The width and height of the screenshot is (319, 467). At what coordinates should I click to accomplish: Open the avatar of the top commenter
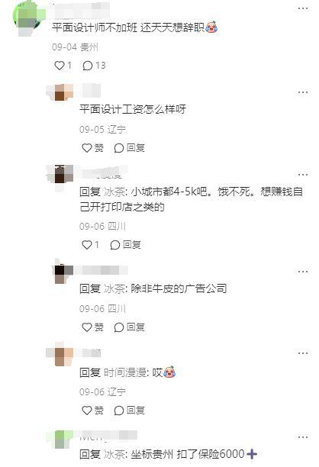coord(28,18)
